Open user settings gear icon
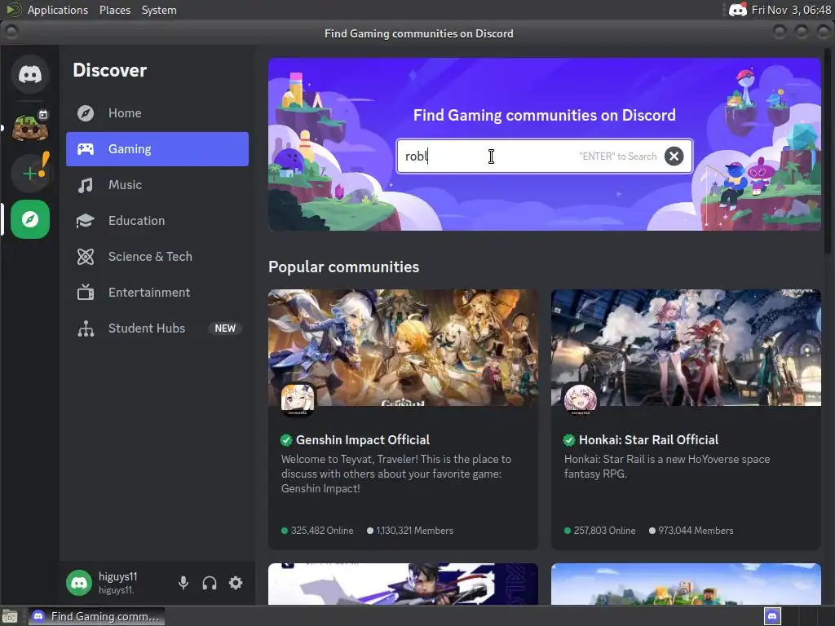This screenshot has width=835, height=626. point(236,583)
